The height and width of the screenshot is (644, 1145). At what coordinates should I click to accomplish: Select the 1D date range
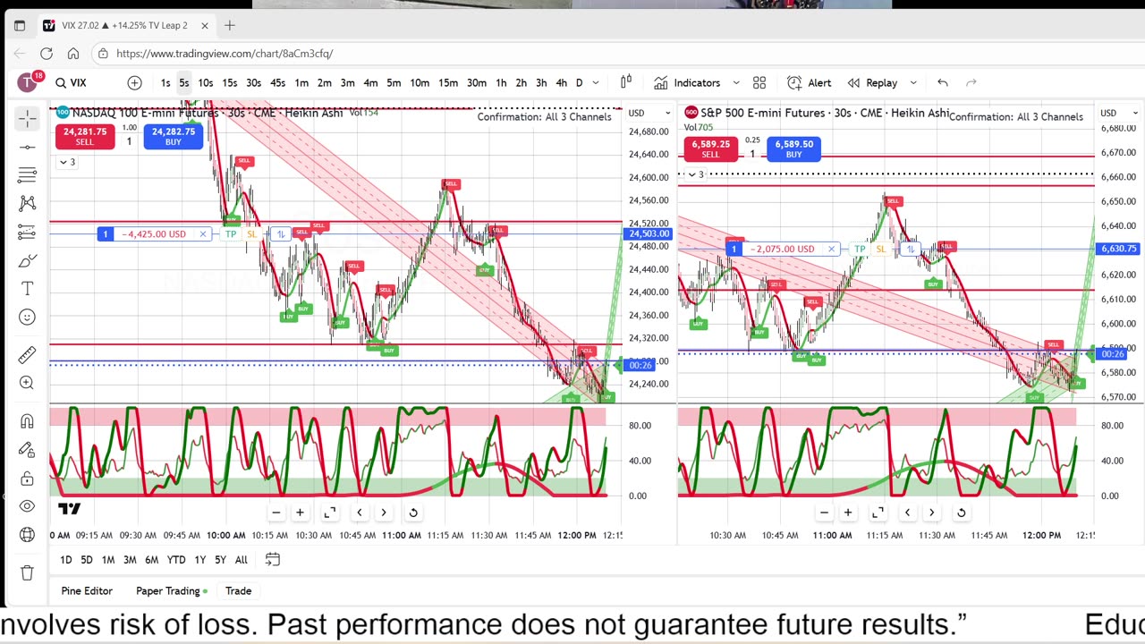tap(66, 560)
